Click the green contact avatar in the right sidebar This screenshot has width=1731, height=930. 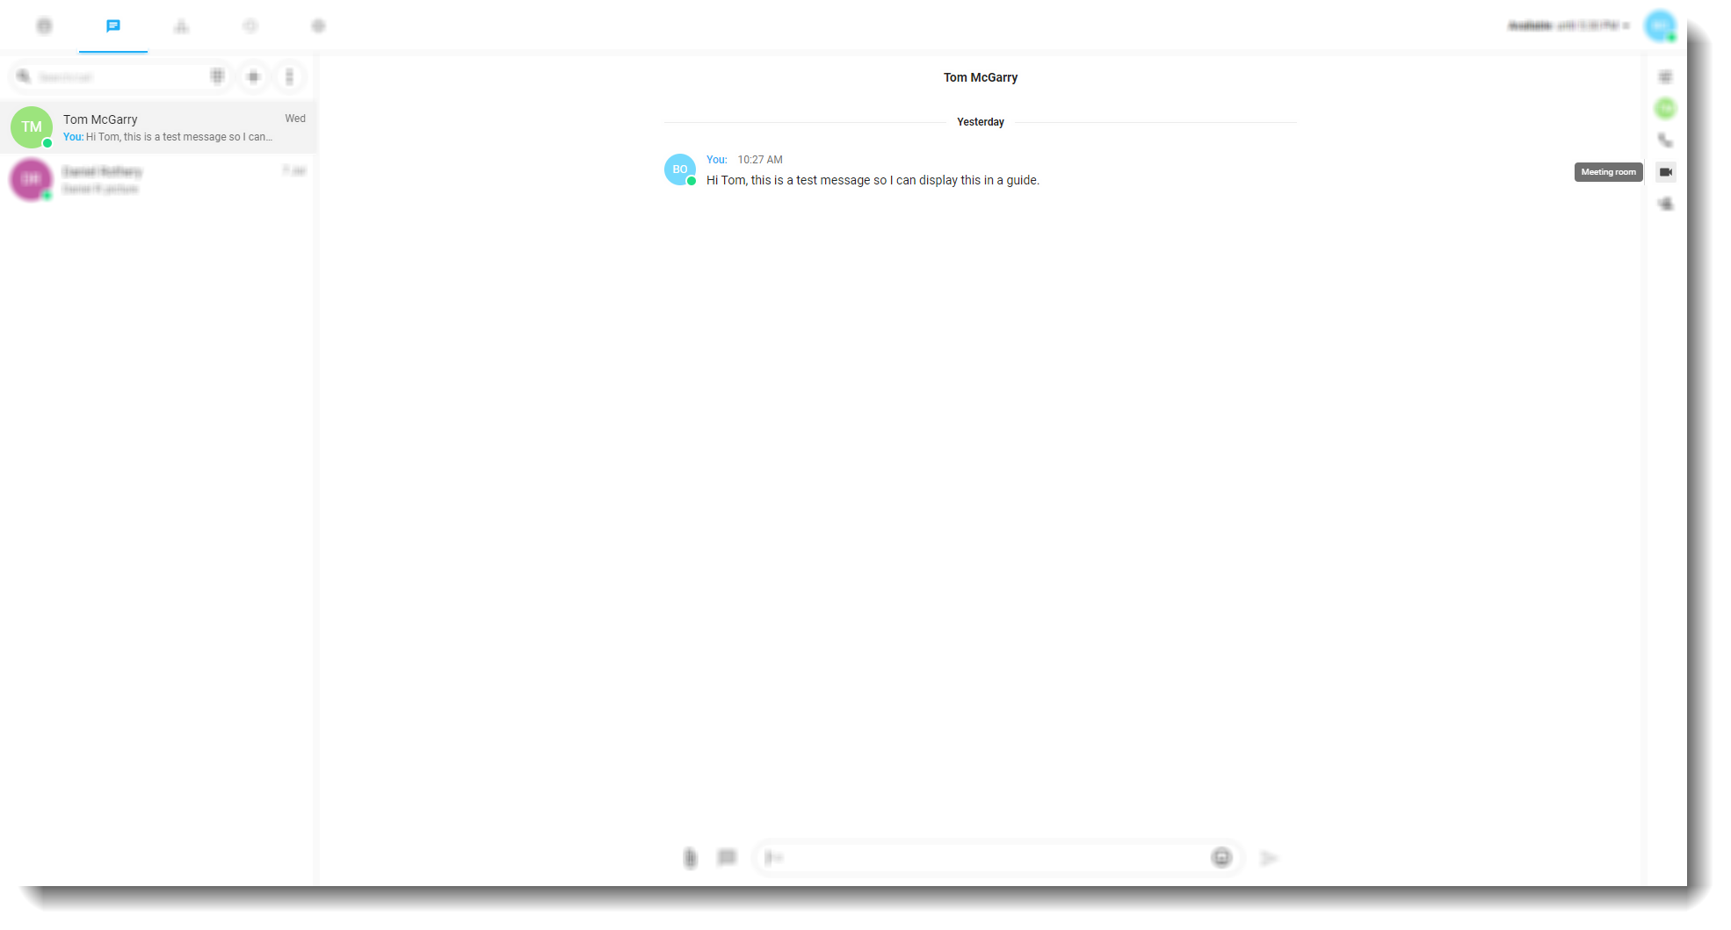click(x=1665, y=109)
